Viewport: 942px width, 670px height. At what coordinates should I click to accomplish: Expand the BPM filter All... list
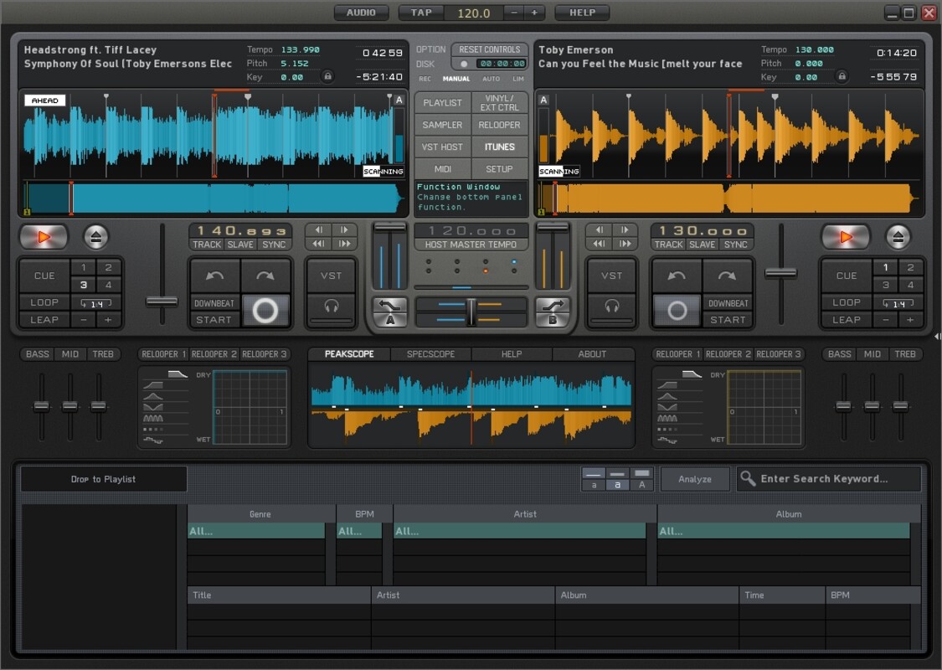pyautogui.click(x=359, y=531)
